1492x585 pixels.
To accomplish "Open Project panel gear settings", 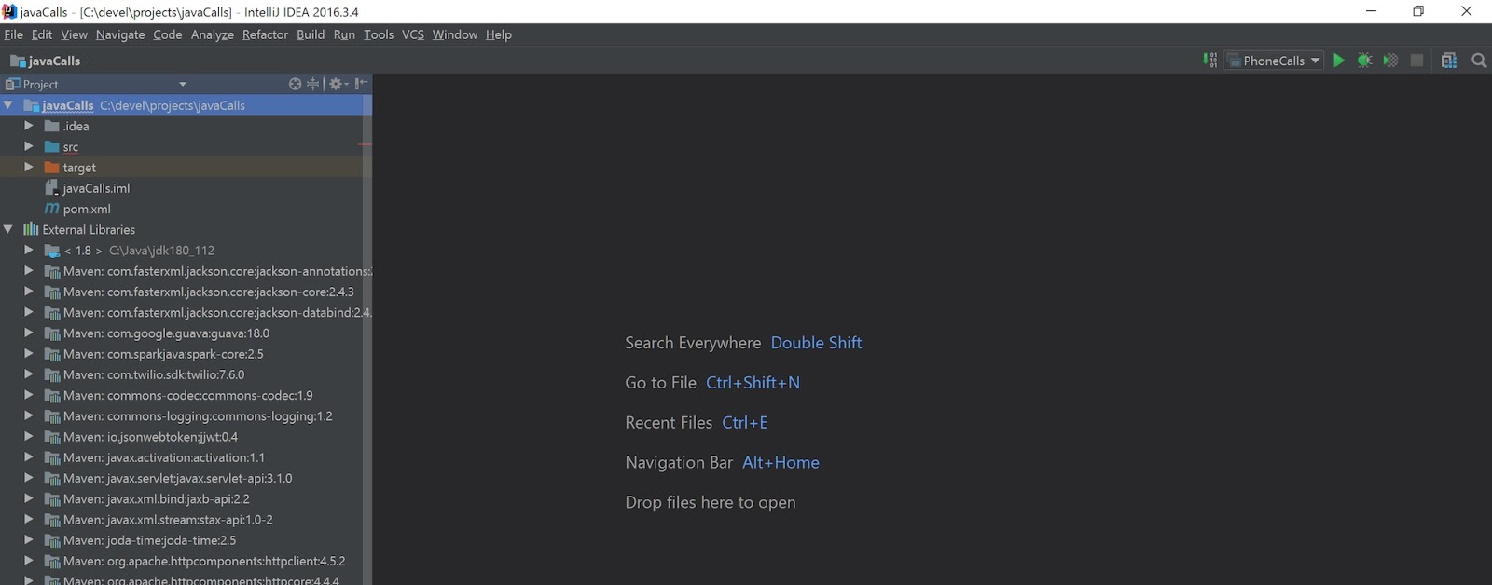I will [x=338, y=84].
